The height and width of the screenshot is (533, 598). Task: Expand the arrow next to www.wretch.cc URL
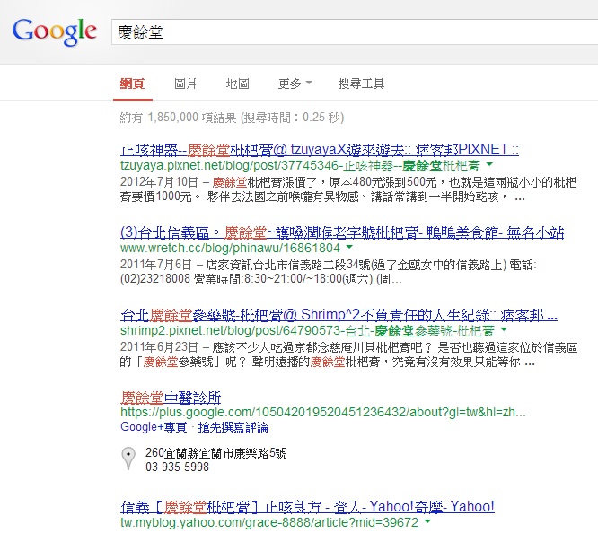click(x=349, y=247)
